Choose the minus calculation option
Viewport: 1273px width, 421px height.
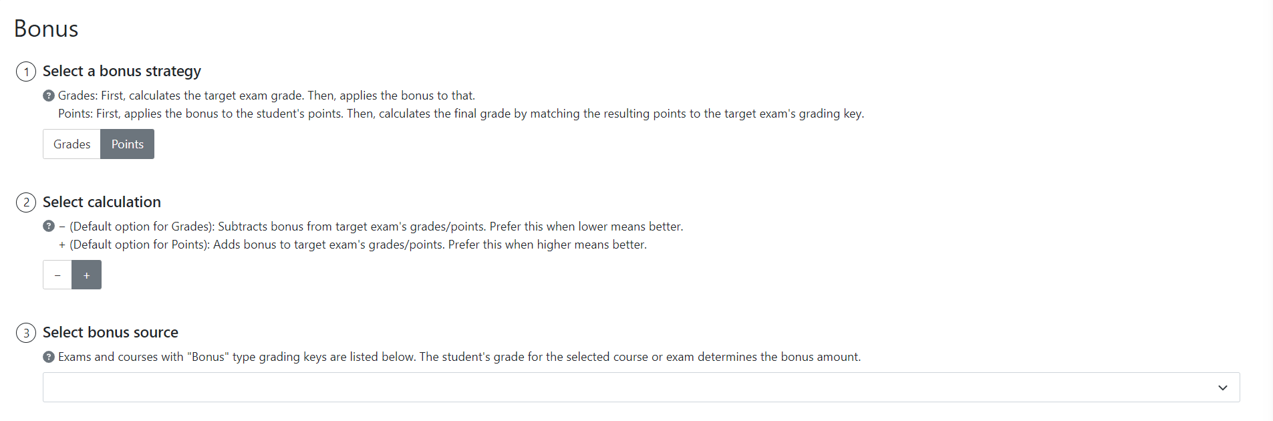point(57,275)
